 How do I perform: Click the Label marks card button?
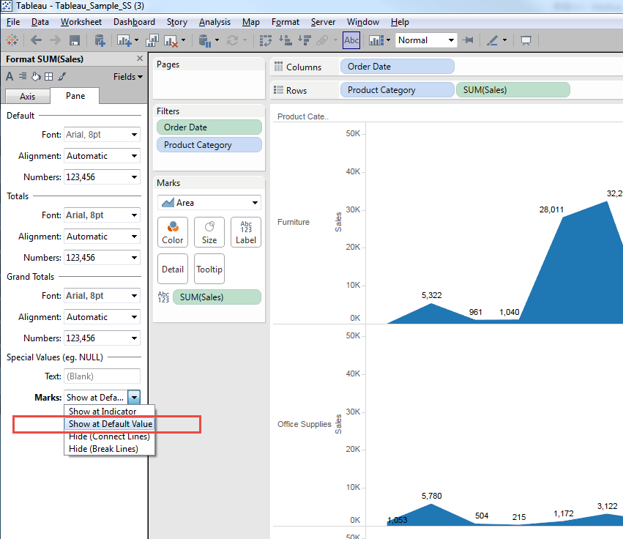point(245,232)
